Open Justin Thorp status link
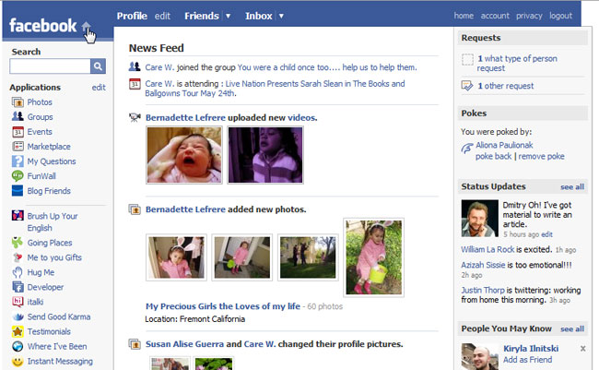This screenshot has height=370, width=599. 483,290
